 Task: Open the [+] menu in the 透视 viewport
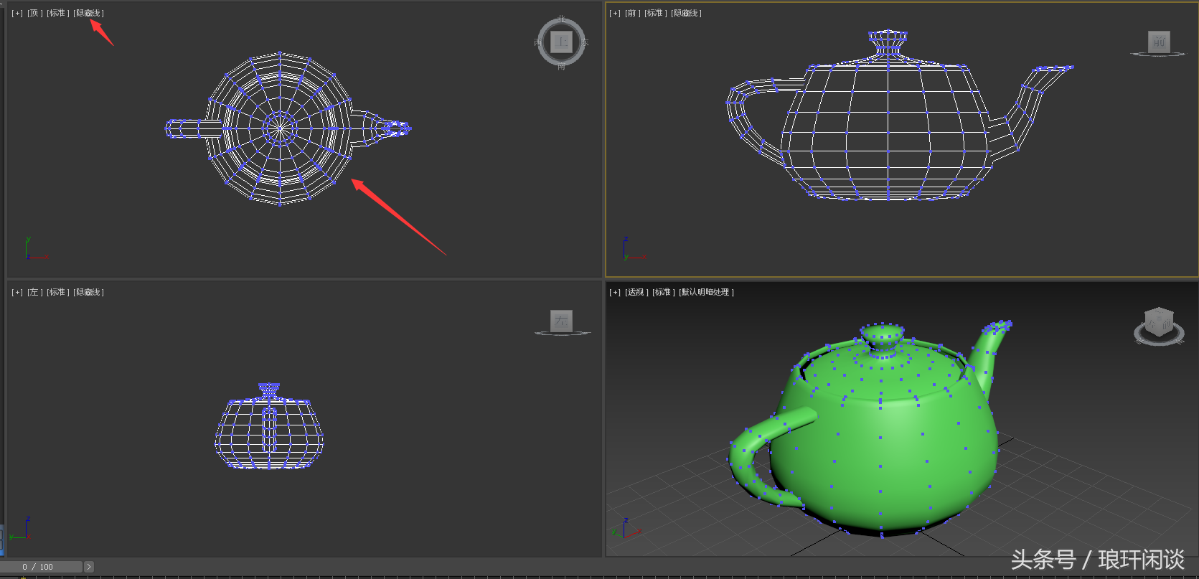(x=615, y=292)
